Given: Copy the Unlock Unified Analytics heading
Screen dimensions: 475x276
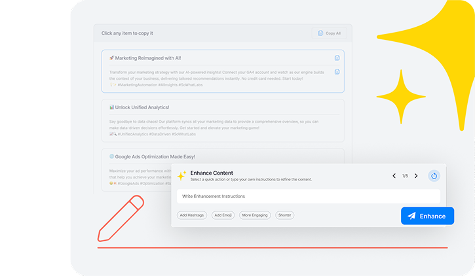Looking at the screenshot, I should [x=142, y=107].
